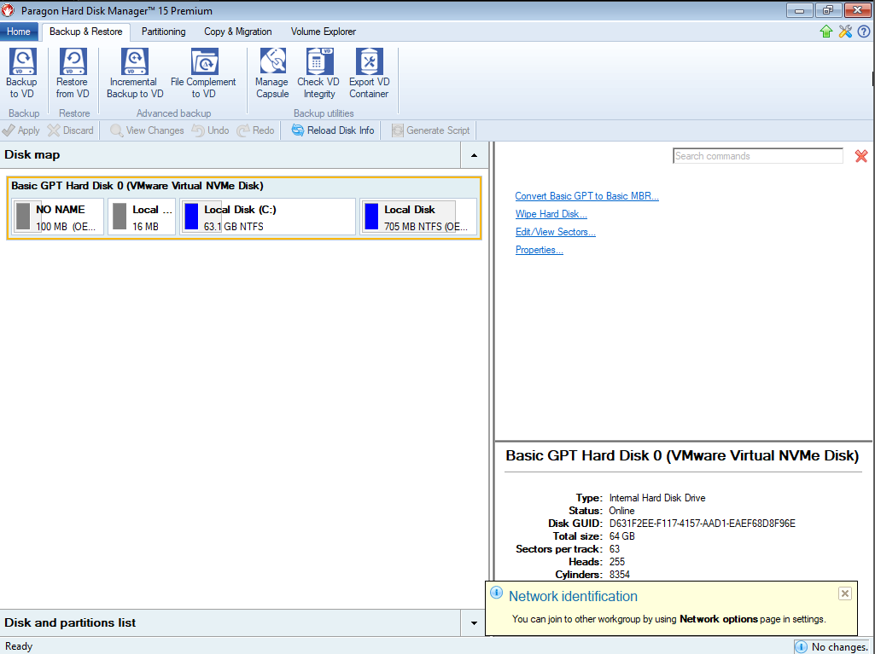Click the Disk GUID value
This screenshot has width=875, height=654.
click(702, 524)
